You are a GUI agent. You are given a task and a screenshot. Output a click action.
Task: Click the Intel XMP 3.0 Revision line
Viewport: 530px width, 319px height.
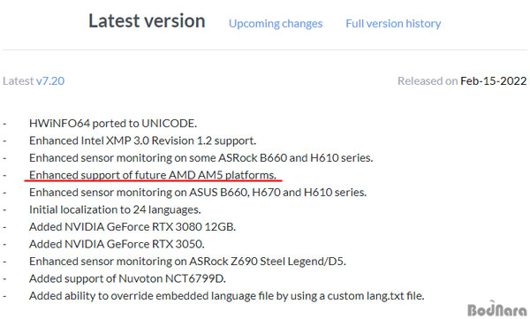(142, 141)
